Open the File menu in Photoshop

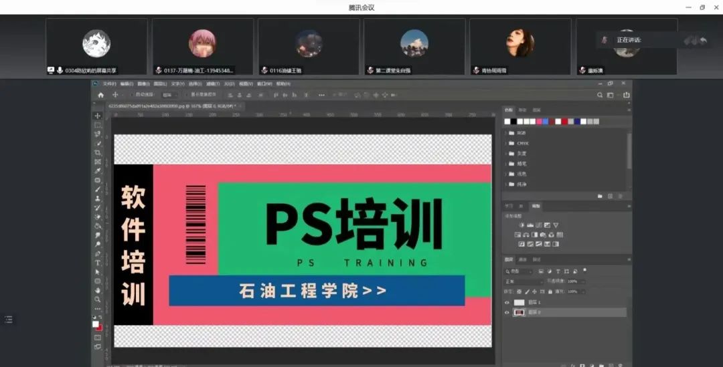[109, 84]
